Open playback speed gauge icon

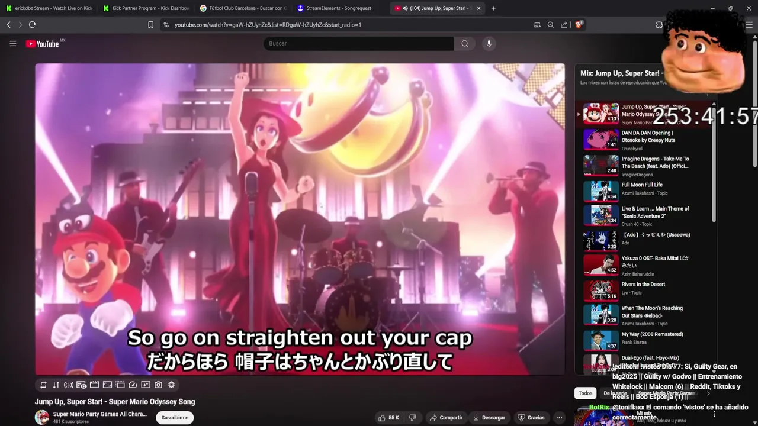point(133,385)
